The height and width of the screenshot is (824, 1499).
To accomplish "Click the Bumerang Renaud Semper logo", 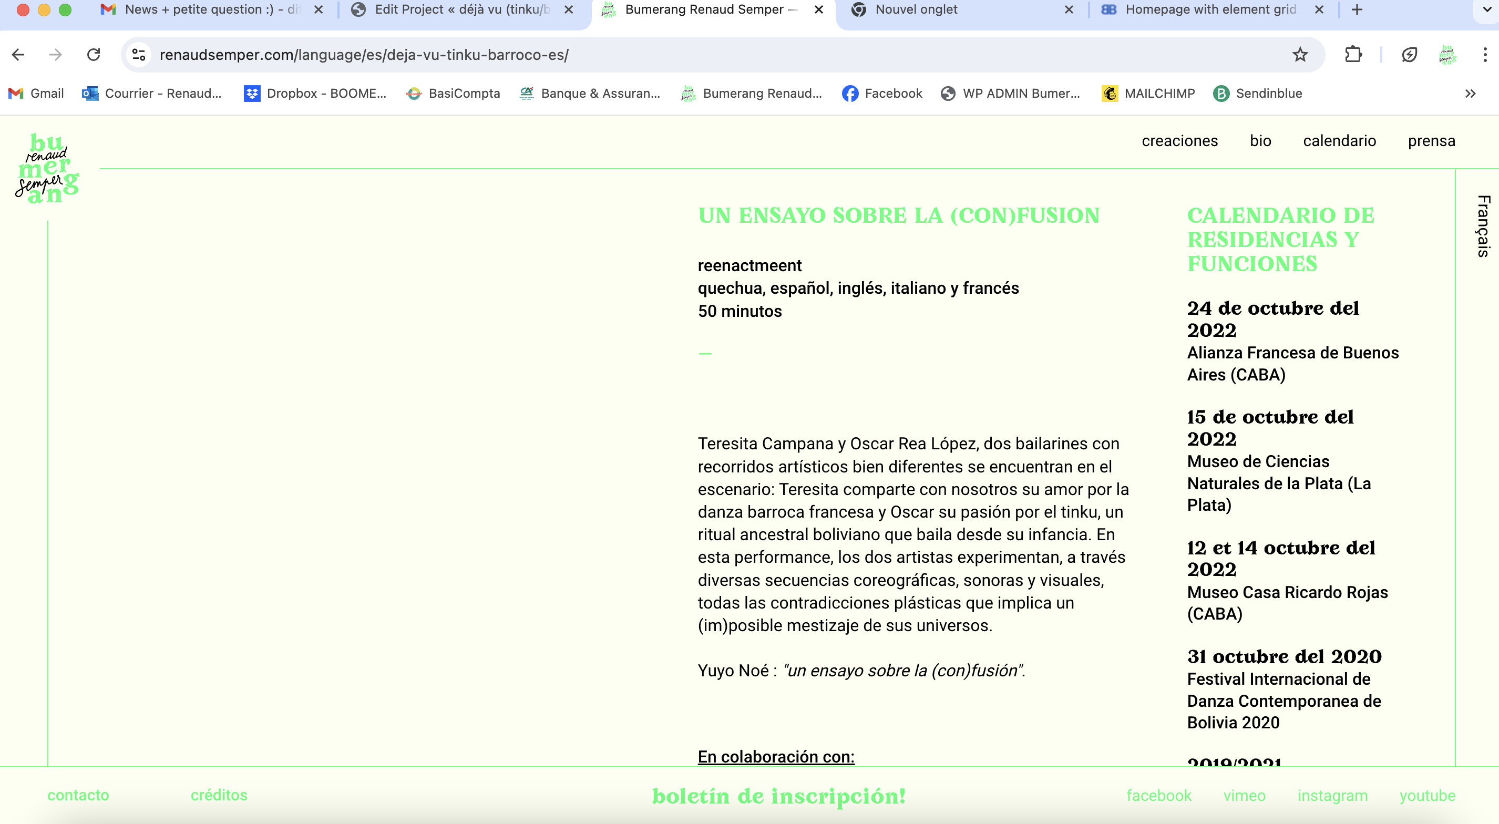I will tap(47, 169).
